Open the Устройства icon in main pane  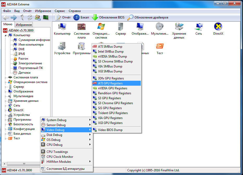coord(62,48)
